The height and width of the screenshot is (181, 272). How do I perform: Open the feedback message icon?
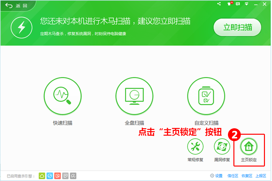238,4
